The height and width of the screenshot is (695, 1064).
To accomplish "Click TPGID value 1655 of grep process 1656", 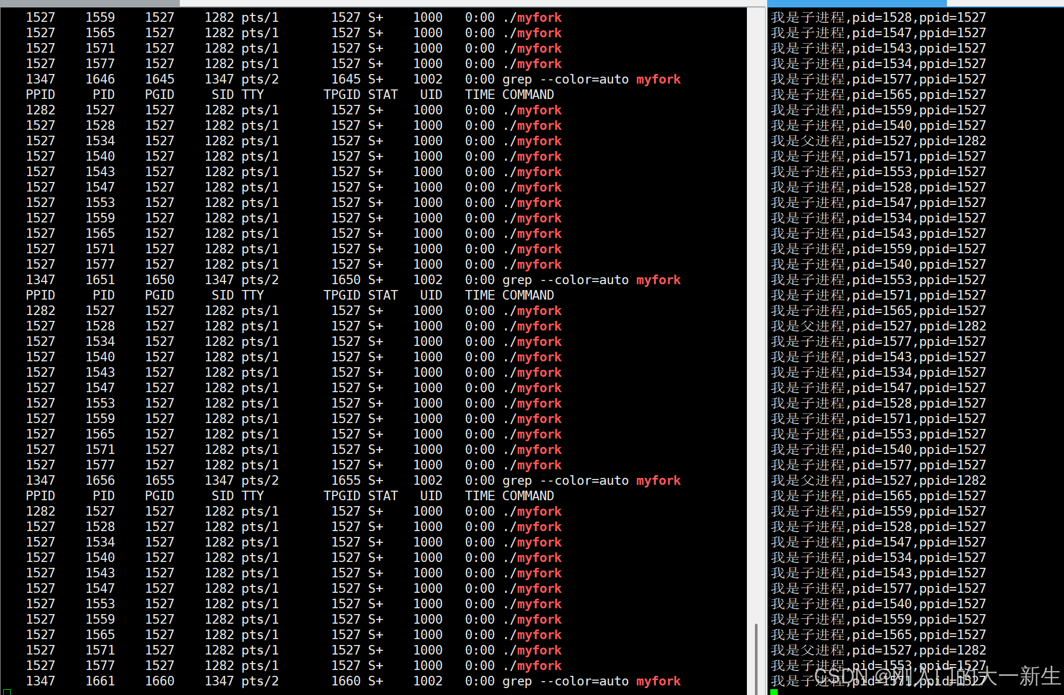I will pyautogui.click(x=346, y=481).
